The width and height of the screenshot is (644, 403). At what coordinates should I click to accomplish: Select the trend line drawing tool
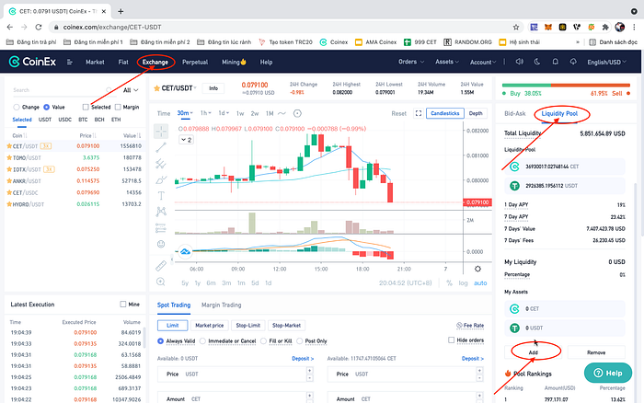click(161, 147)
